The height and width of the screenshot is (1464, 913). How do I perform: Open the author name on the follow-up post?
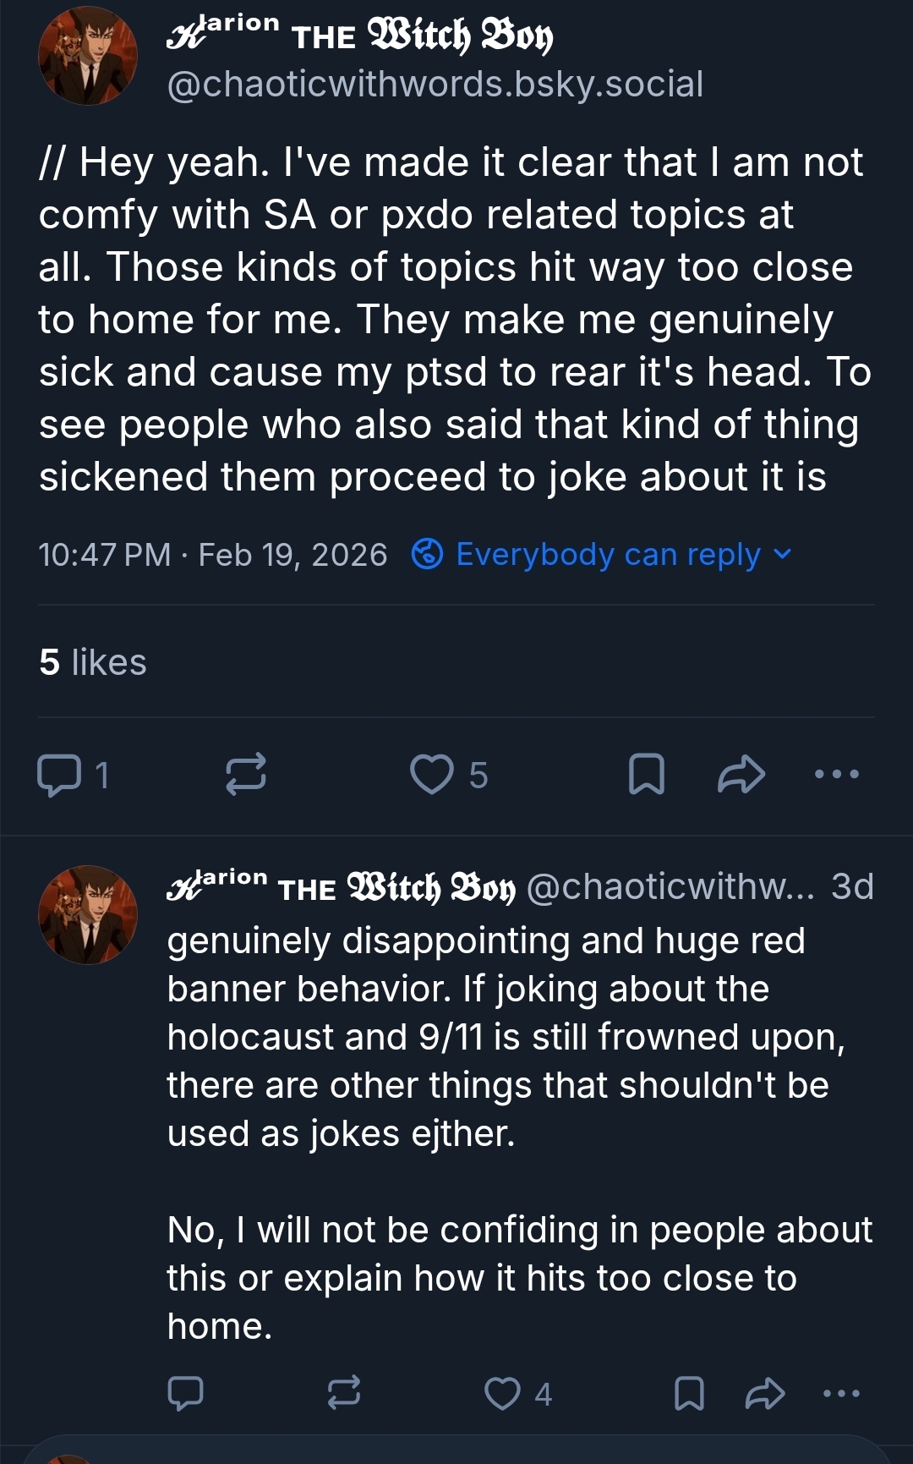pyautogui.click(x=341, y=886)
